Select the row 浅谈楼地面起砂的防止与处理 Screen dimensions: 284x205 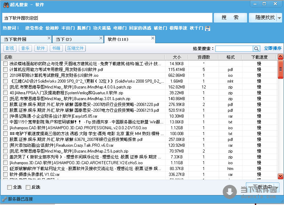click(139, 64)
